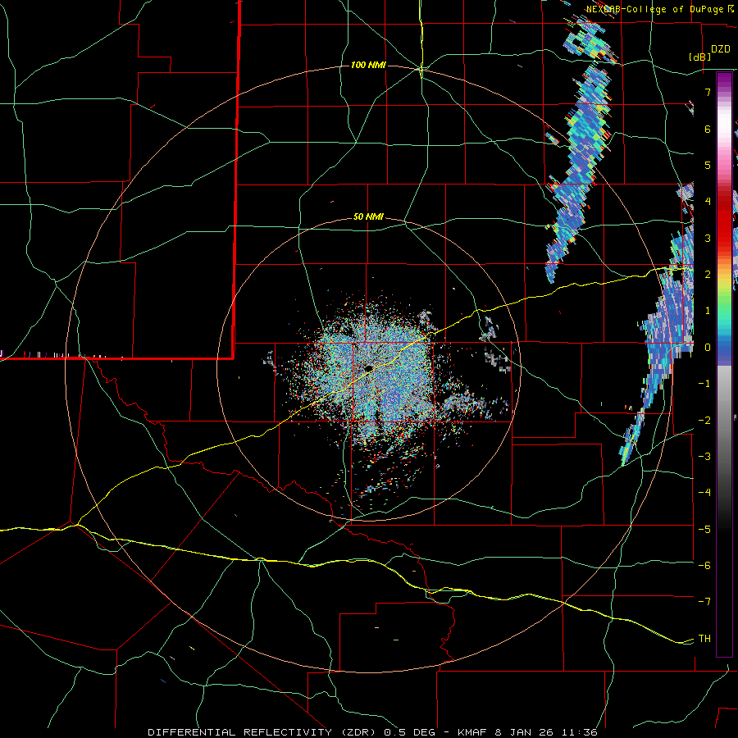Image resolution: width=738 pixels, height=738 pixels.
Task: Click the 50 NMI range ring label
Action: click(368, 217)
